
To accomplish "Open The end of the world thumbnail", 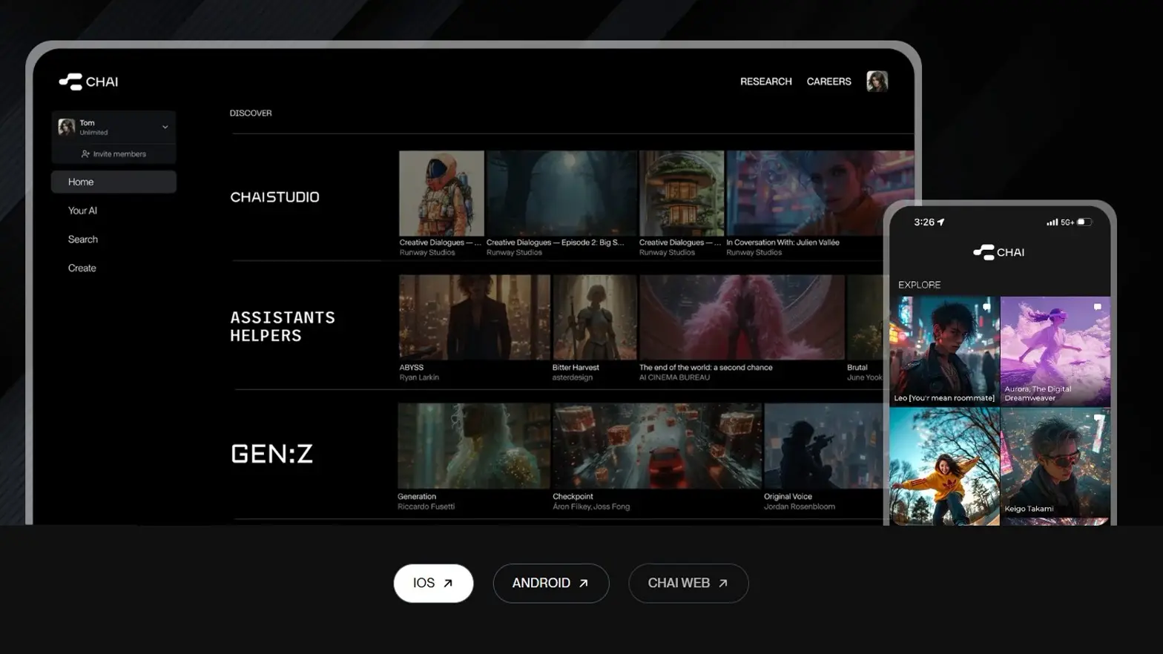I will pyautogui.click(x=742, y=317).
